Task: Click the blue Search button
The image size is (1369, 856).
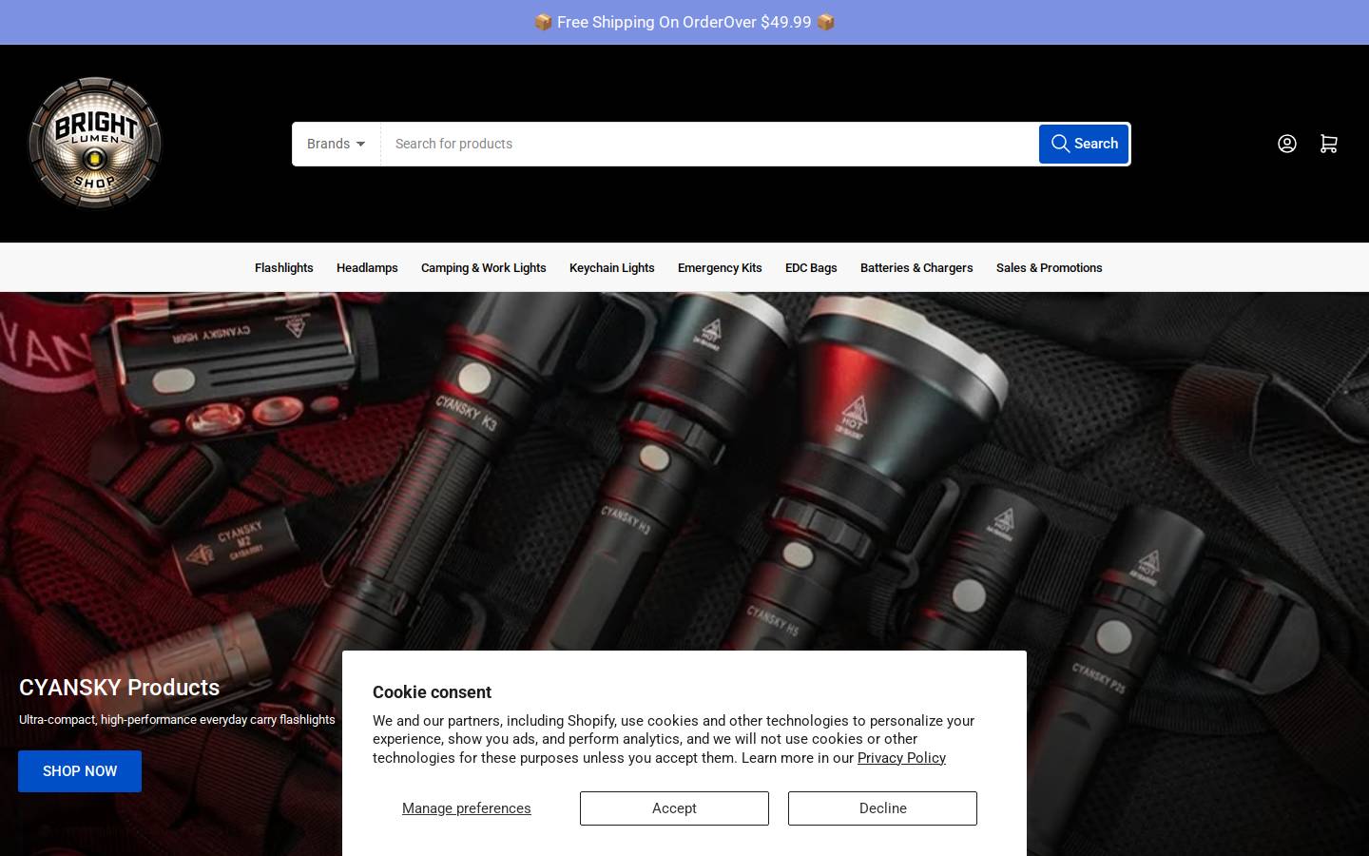Action: click(x=1084, y=144)
